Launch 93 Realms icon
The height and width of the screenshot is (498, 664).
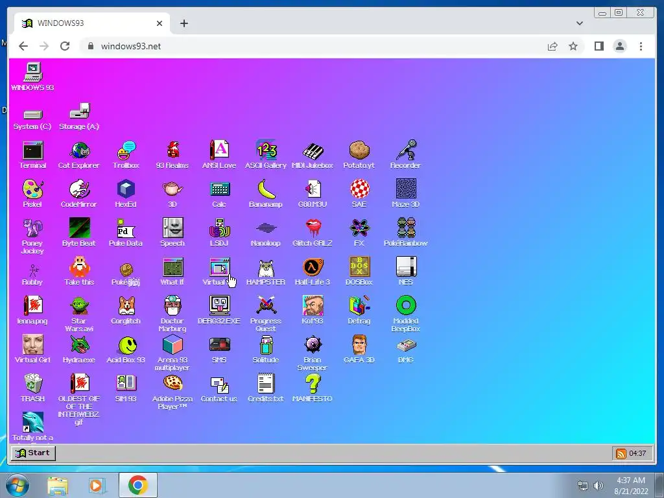[172, 150]
